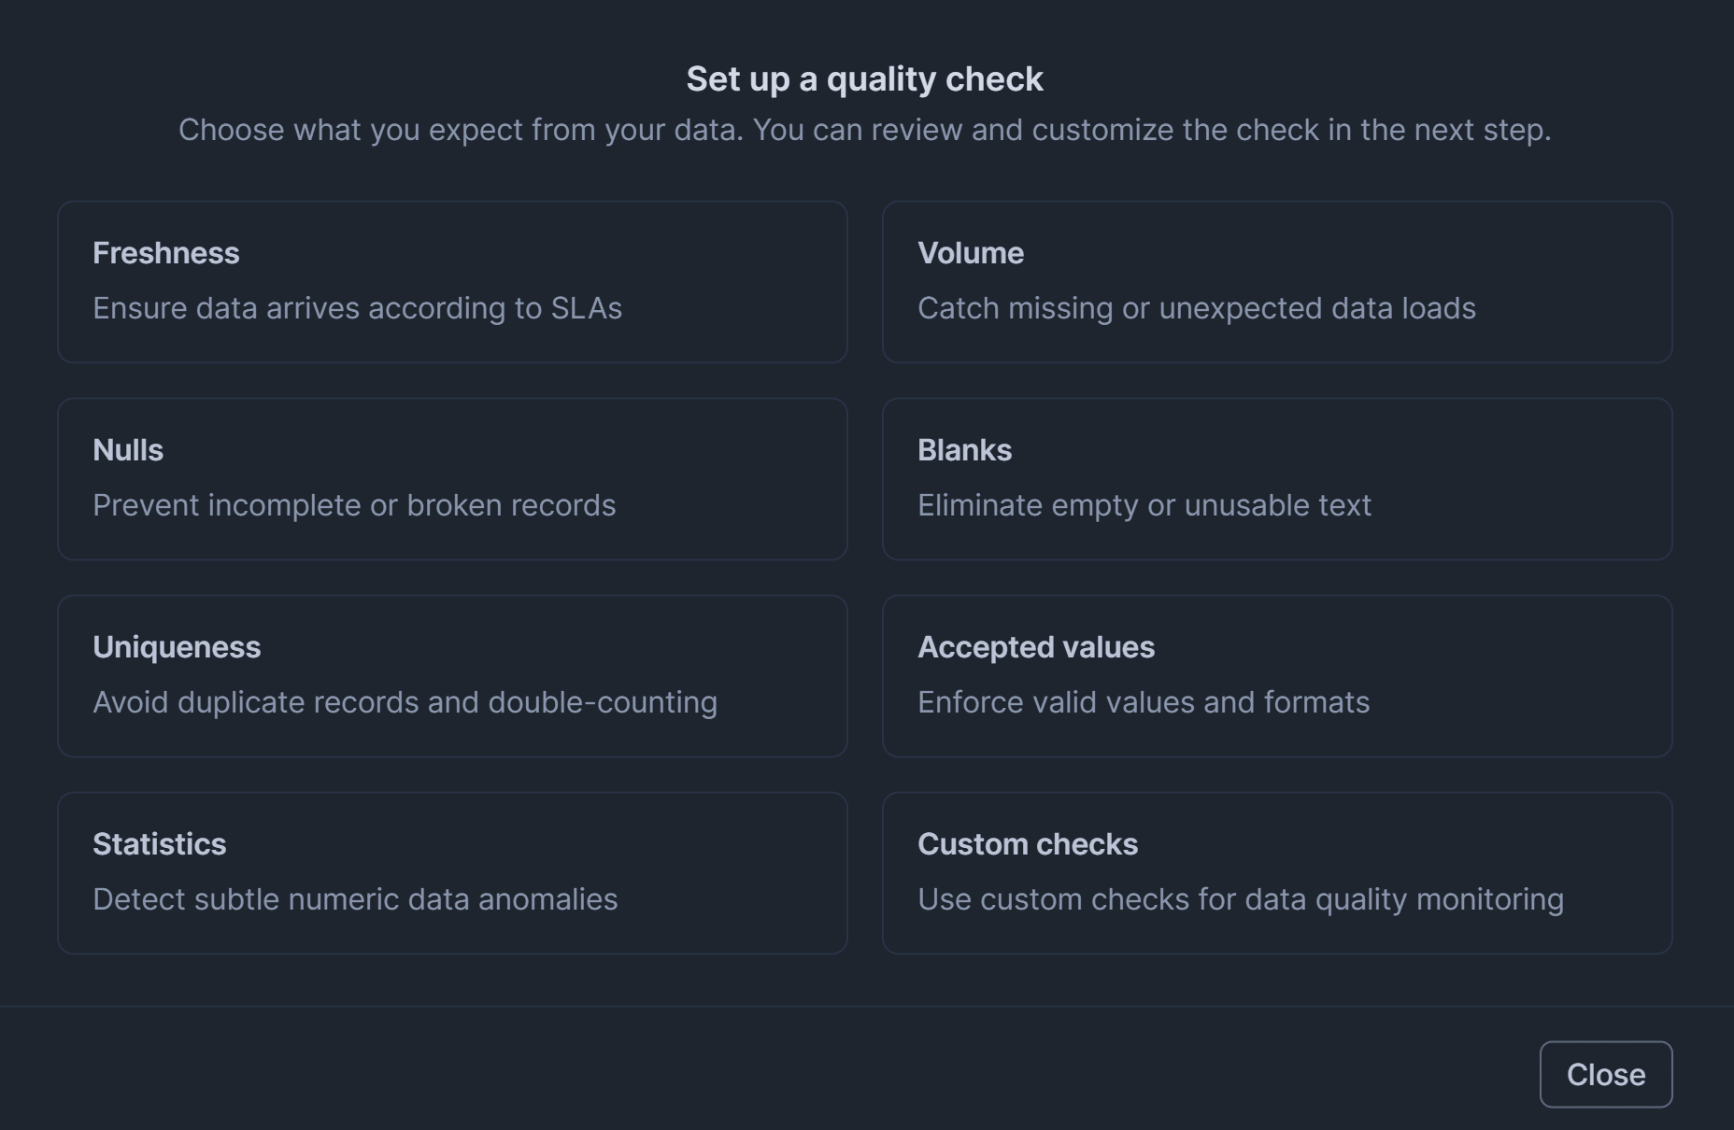The height and width of the screenshot is (1130, 1734).
Task: Click 'Prevent incomplete or broken records' description
Action: click(354, 505)
